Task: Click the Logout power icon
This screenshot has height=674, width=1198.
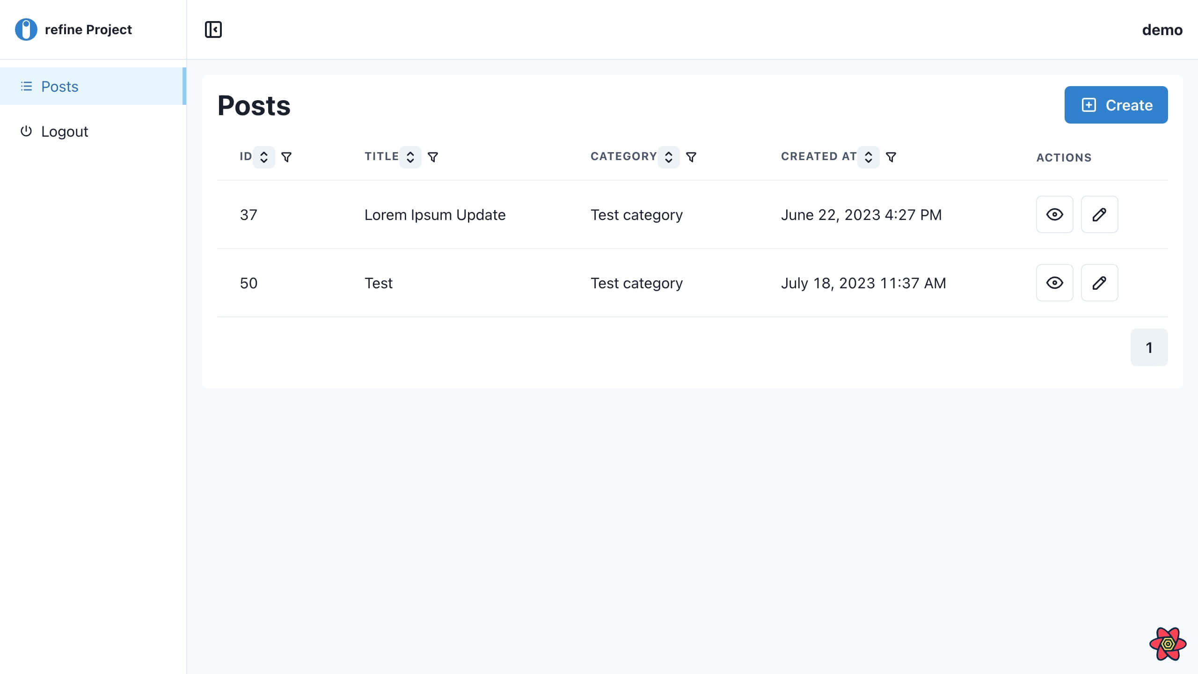Action: (26, 131)
